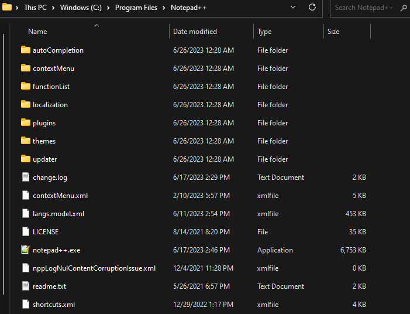This screenshot has height=314, width=410.
Task: Click the 35 KB size value
Action: (x=357, y=232)
